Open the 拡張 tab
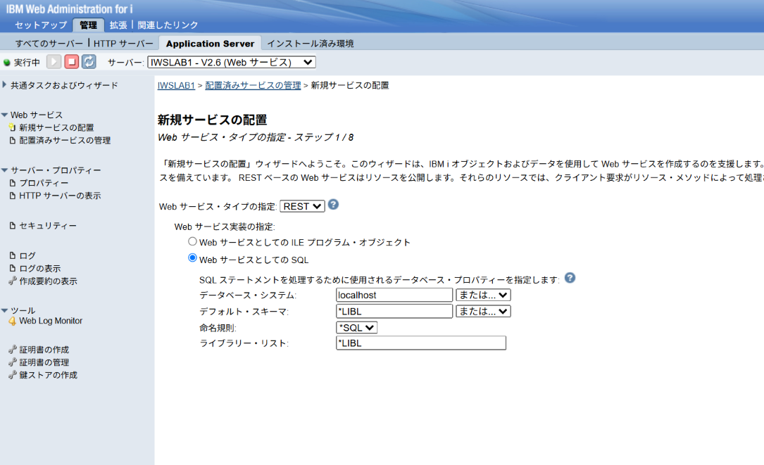This screenshot has height=465, width=764. (x=118, y=25)
